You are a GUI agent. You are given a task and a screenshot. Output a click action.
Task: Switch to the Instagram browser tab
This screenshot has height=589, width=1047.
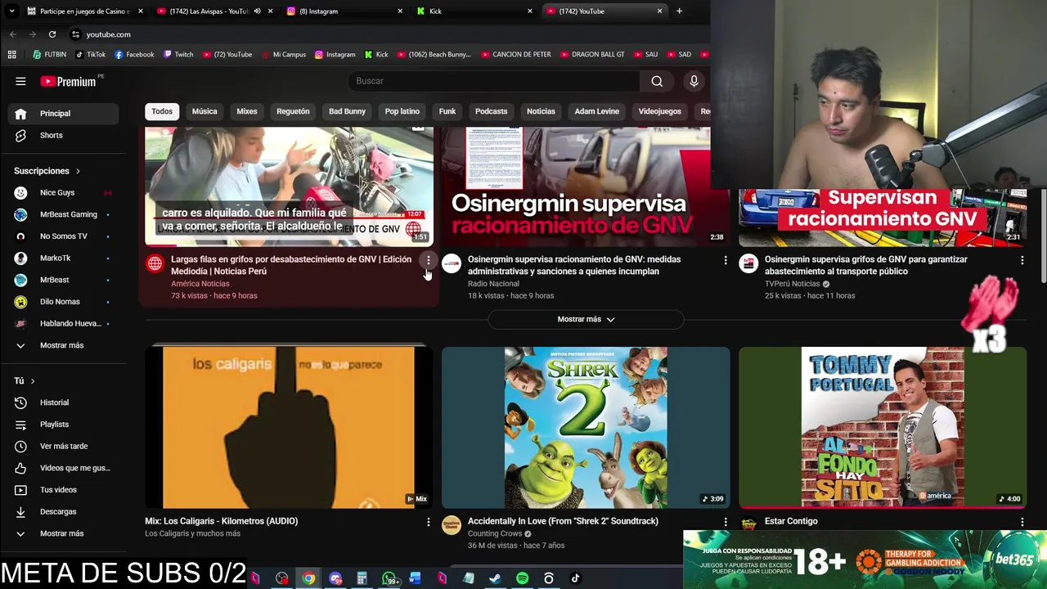pos(342,11)
